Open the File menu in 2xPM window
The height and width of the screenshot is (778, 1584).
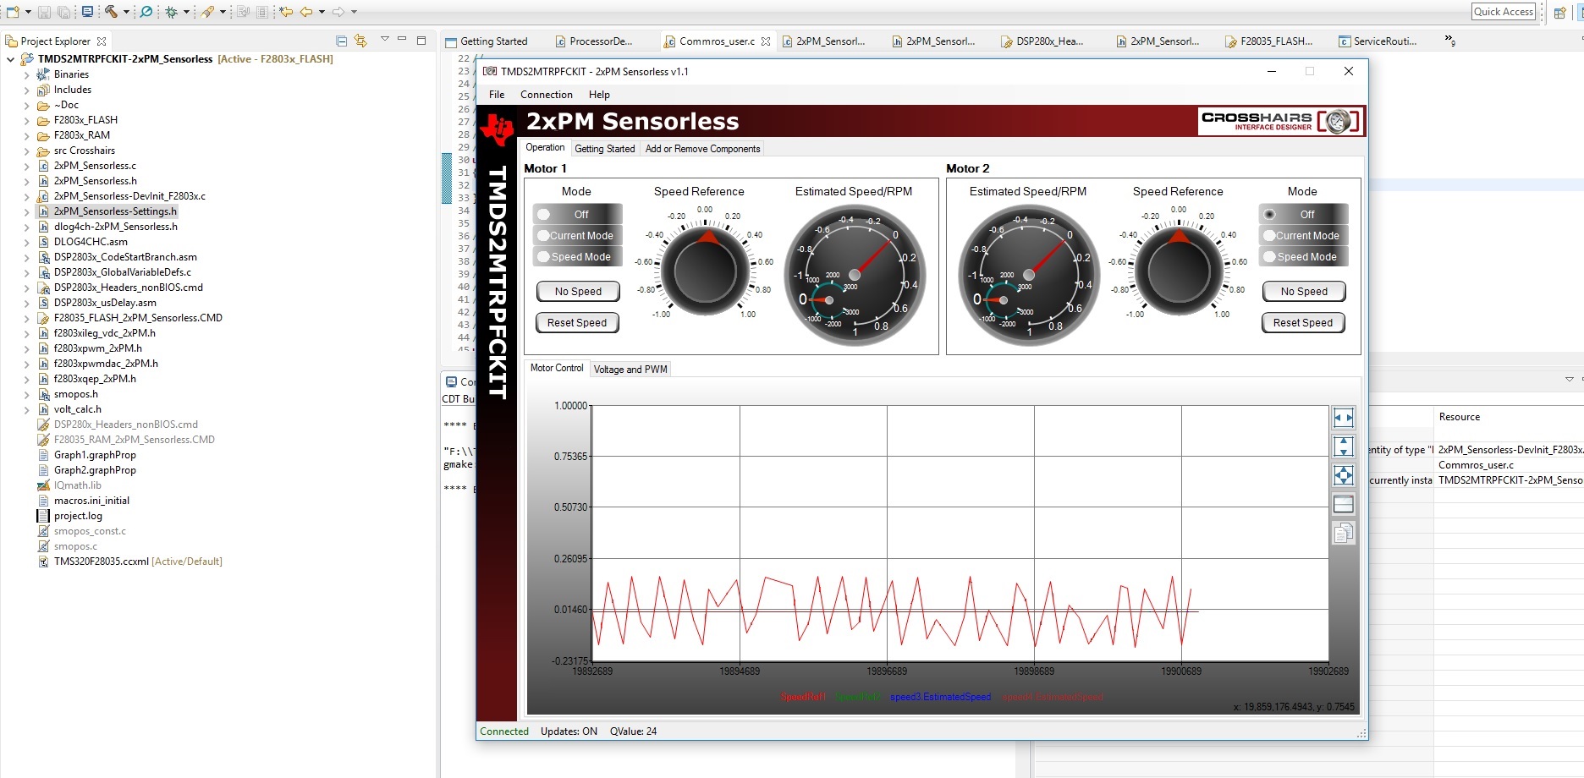(497, 95)
